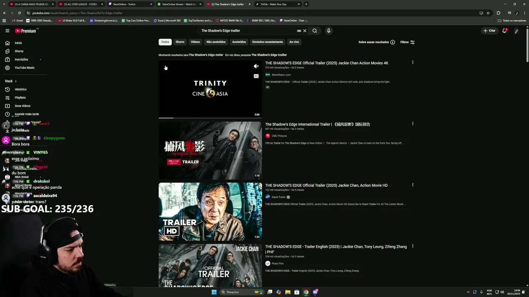Bookmark this page with the star icon
This screenshot has width=529, height=297.
tap(488, 13)
